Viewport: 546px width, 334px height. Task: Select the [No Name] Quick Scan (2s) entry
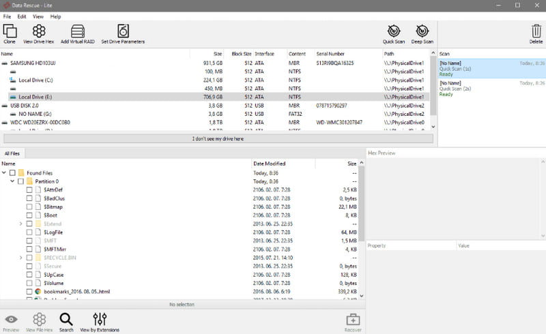click(491, 89)
